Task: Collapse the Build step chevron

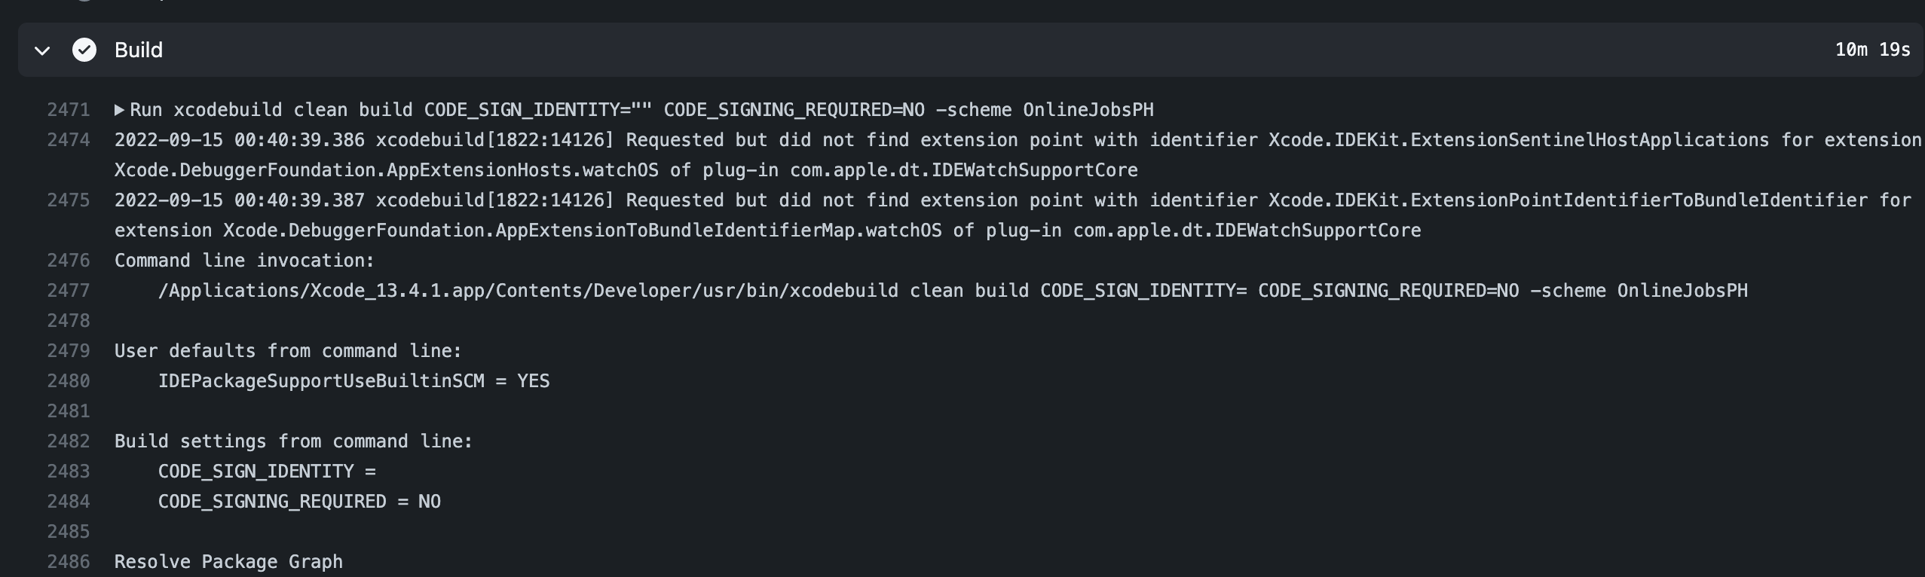Action: 42,50
